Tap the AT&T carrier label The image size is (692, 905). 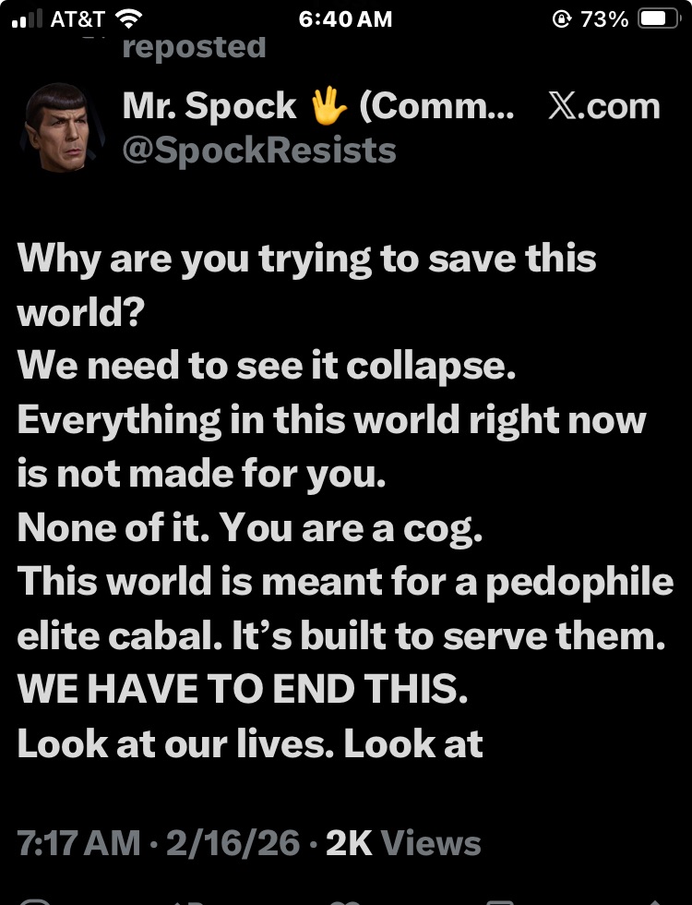coord(78,18)
